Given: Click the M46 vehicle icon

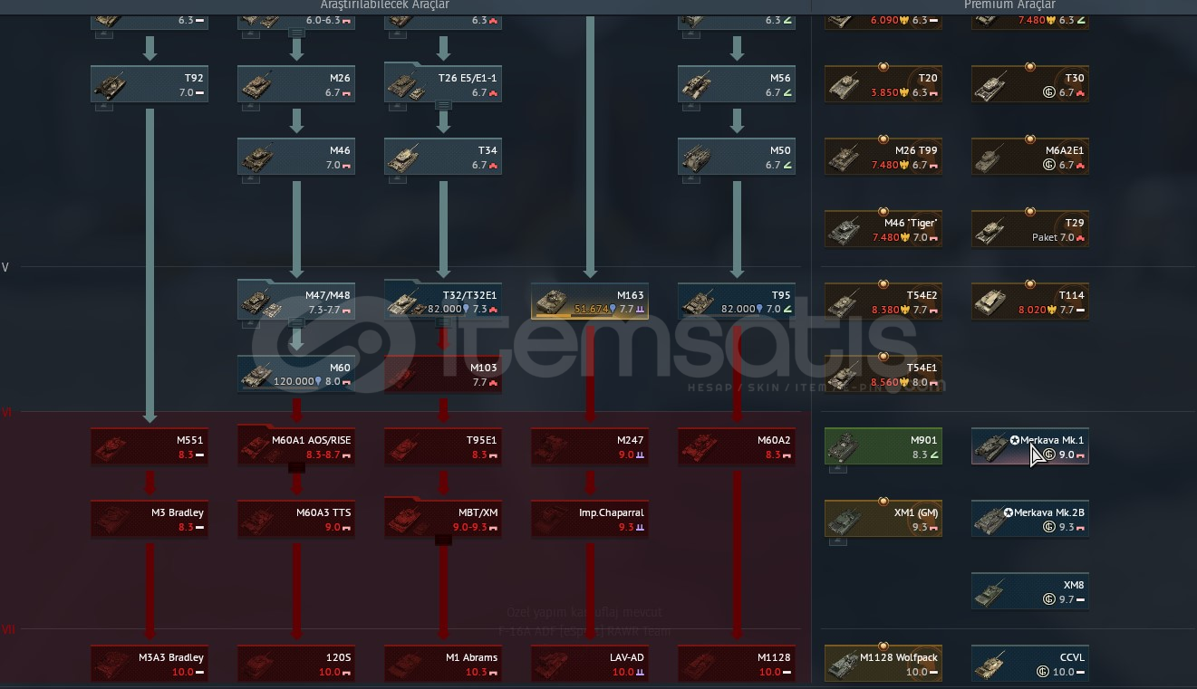Looking at the screenshot, I should pos(257,158).
